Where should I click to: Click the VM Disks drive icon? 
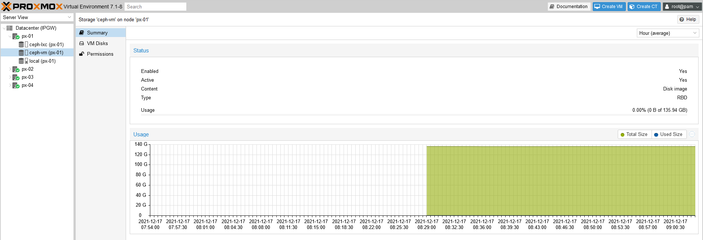tap(82, 43)
